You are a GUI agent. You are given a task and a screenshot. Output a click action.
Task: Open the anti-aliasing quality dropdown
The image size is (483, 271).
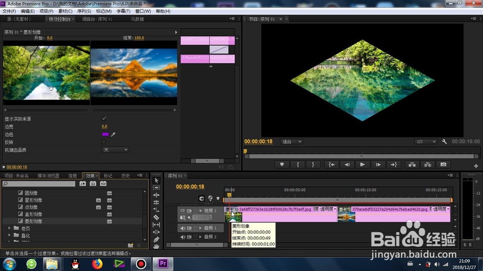coord(115,150)
